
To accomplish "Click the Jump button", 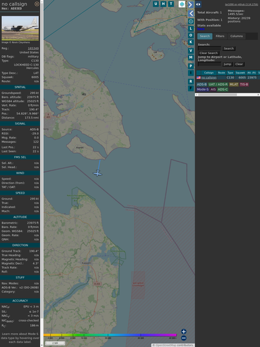I will click(x=227, y=64).
